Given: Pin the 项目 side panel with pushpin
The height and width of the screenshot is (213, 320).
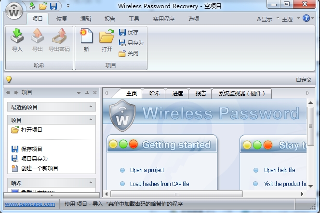Looking at the screenshot, I should point(87,92).
